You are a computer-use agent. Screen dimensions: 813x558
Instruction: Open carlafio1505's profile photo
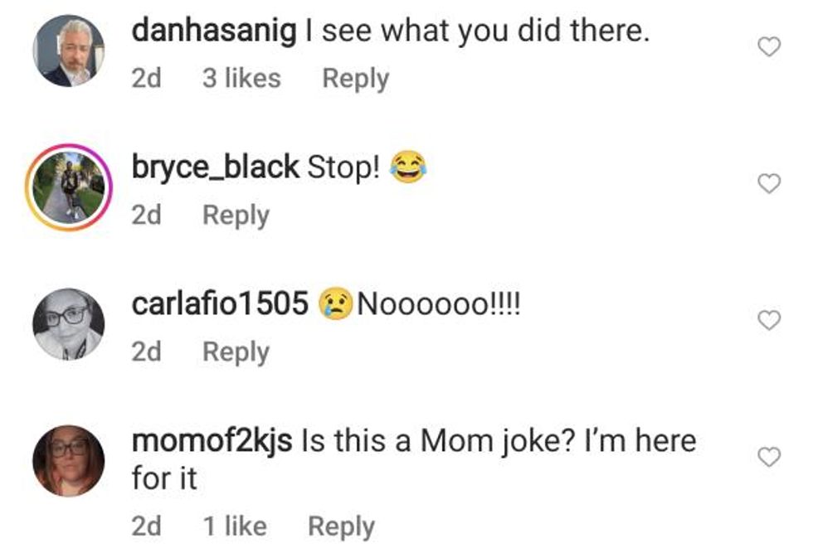(69, 323)
